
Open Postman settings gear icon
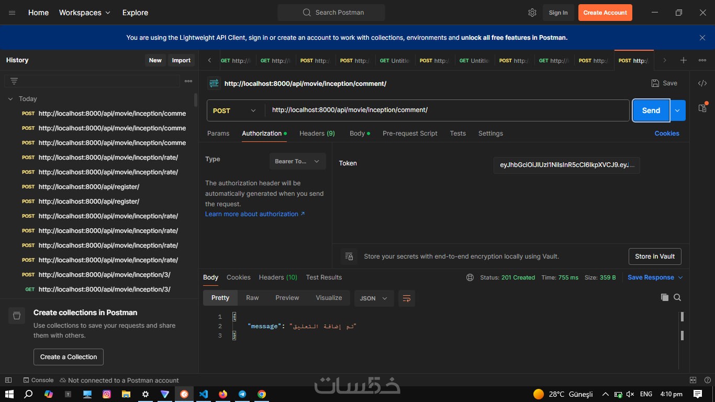[532, 13]
